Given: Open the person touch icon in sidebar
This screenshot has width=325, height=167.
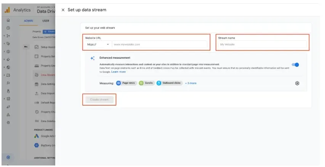Looking at the screenshot, I should (8, 91).
